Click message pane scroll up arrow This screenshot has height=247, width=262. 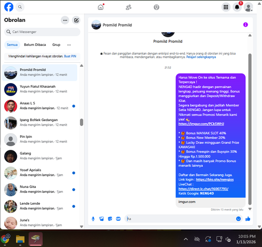pyautogui.click(x=250, y=36)
